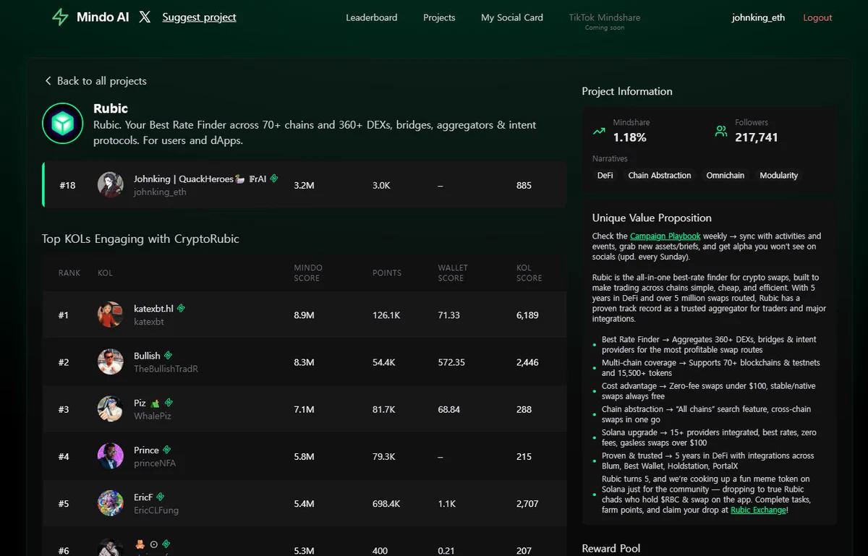Click the #18 rank label
Image resolution: width=868 pixels, height=556 pixels.
(x=67, y=185)
